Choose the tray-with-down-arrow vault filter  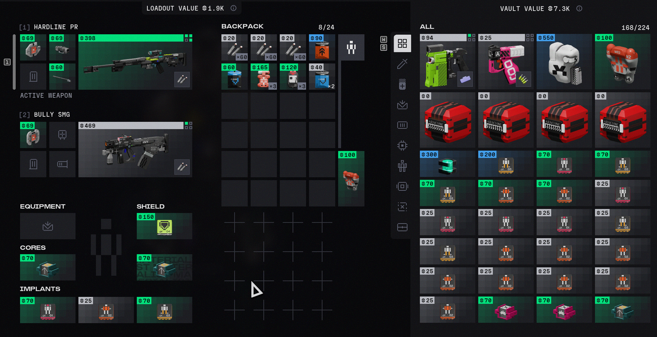(x=402, y=105)
